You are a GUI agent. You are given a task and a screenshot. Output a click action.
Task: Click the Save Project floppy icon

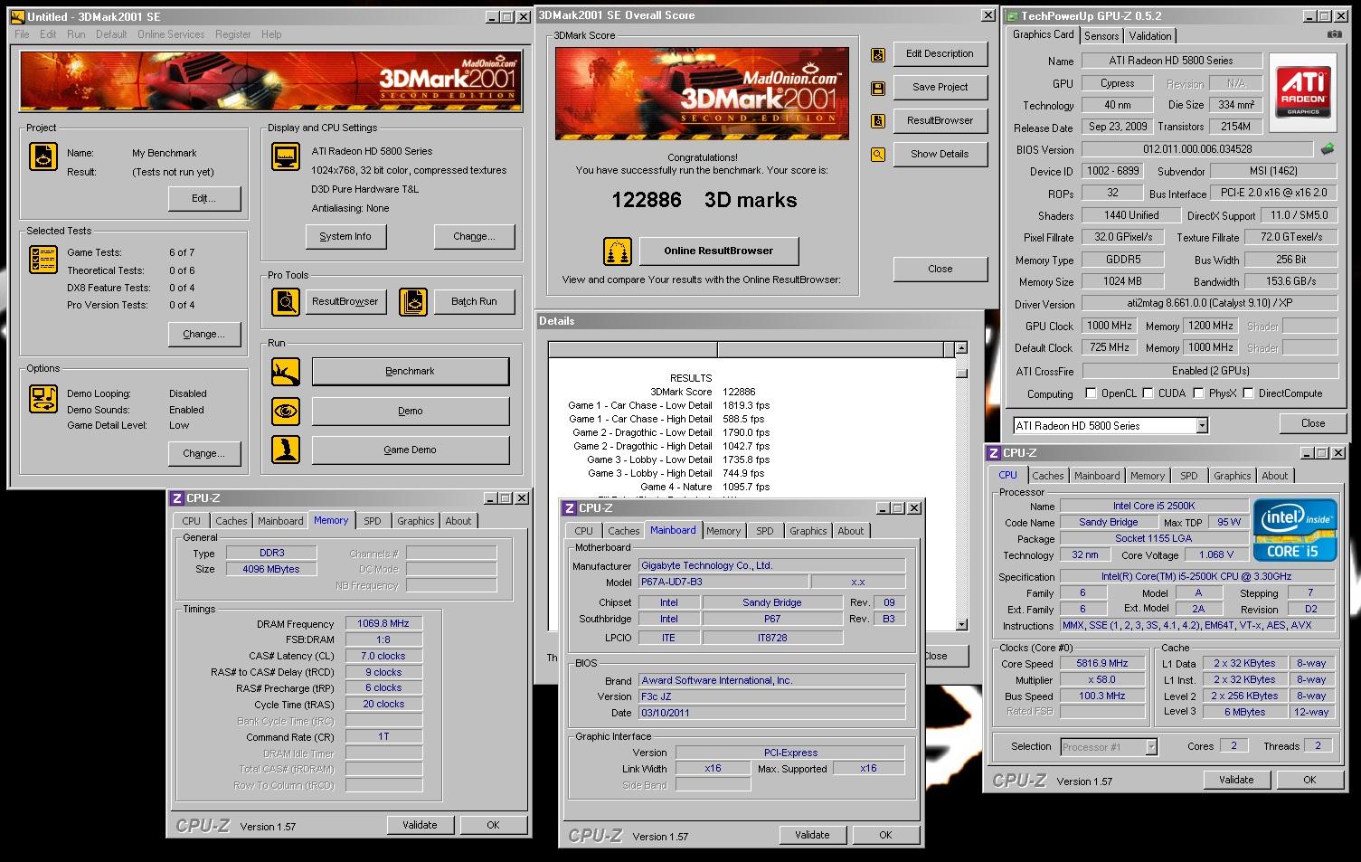click(x=877, y=88)
